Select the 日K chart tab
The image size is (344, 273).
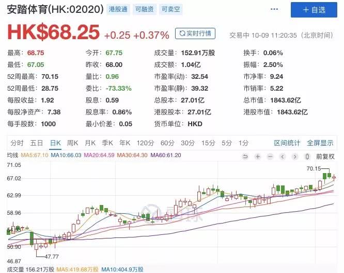[55, 143]
